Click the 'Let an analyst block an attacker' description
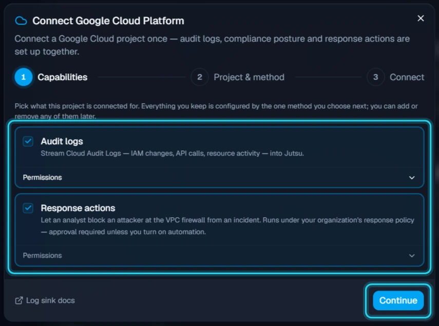Screen dimensions: 439x326 point(227,226)
